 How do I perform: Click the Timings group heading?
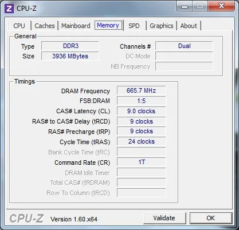click(25, 81)
